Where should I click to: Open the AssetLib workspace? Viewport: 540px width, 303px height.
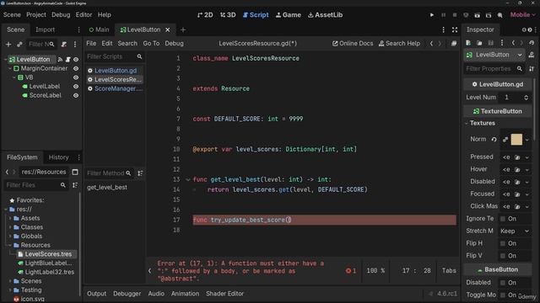325,15
